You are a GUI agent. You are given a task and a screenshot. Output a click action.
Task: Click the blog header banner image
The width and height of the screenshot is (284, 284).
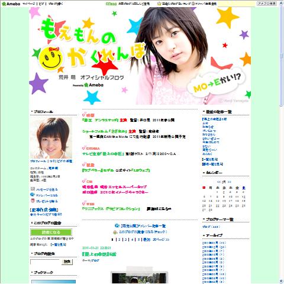(140, 56)
